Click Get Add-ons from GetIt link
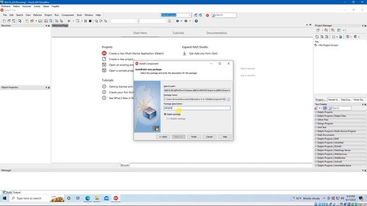Image resolution: width=367 pixels, height=206 pixels. pos(204,53)
